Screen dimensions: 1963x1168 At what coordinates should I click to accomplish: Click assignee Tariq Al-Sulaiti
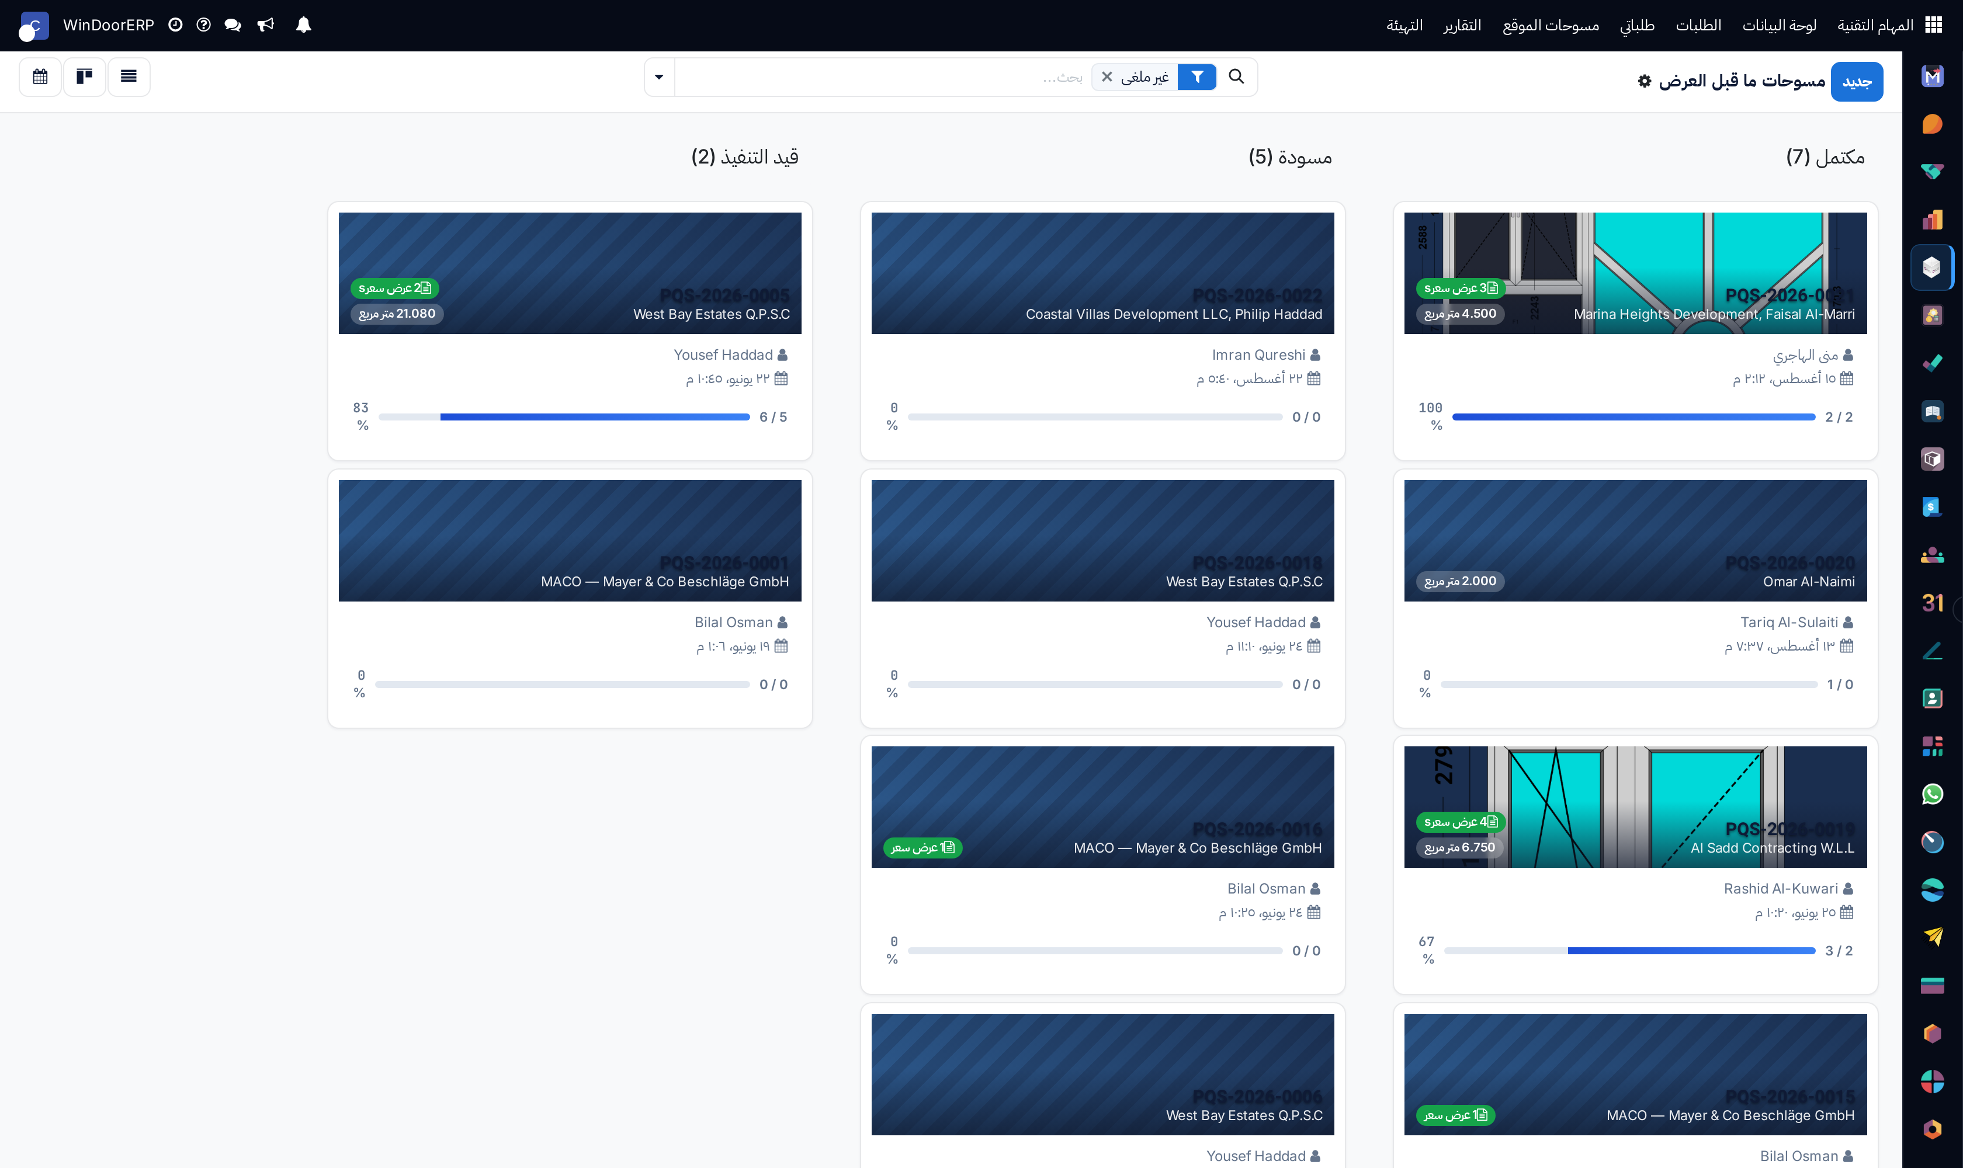click(1789, 623)
